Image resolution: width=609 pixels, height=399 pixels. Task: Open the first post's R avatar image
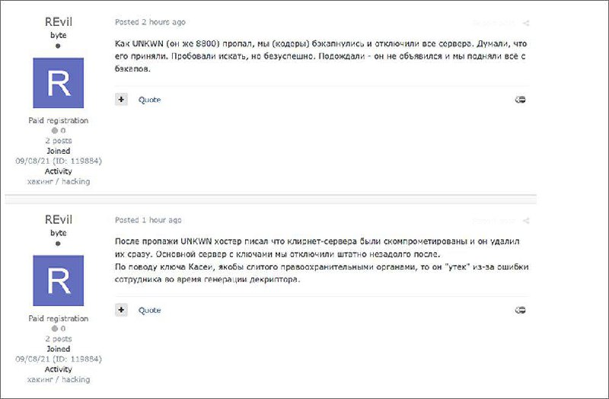tap(59, 83)
